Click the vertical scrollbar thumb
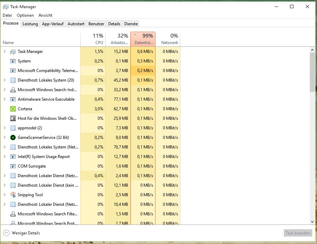 click(312, 72)
